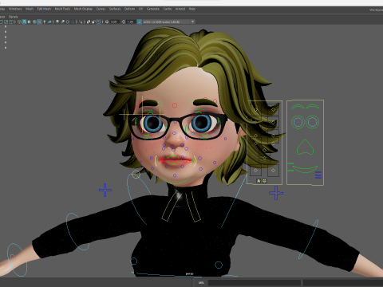Select the bottom-right diamond slider control
383x287 pixels.
click(x=273, y=170)
